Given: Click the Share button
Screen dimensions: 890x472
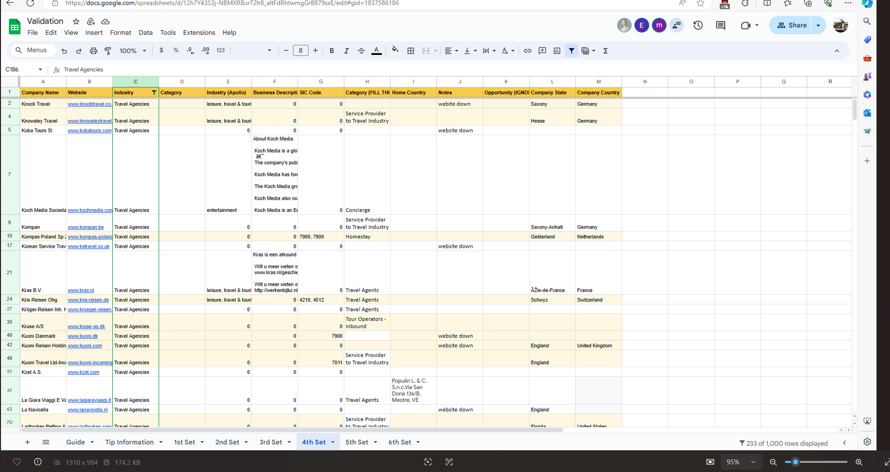Looking at the screenshot, I should tap(792, 26).
